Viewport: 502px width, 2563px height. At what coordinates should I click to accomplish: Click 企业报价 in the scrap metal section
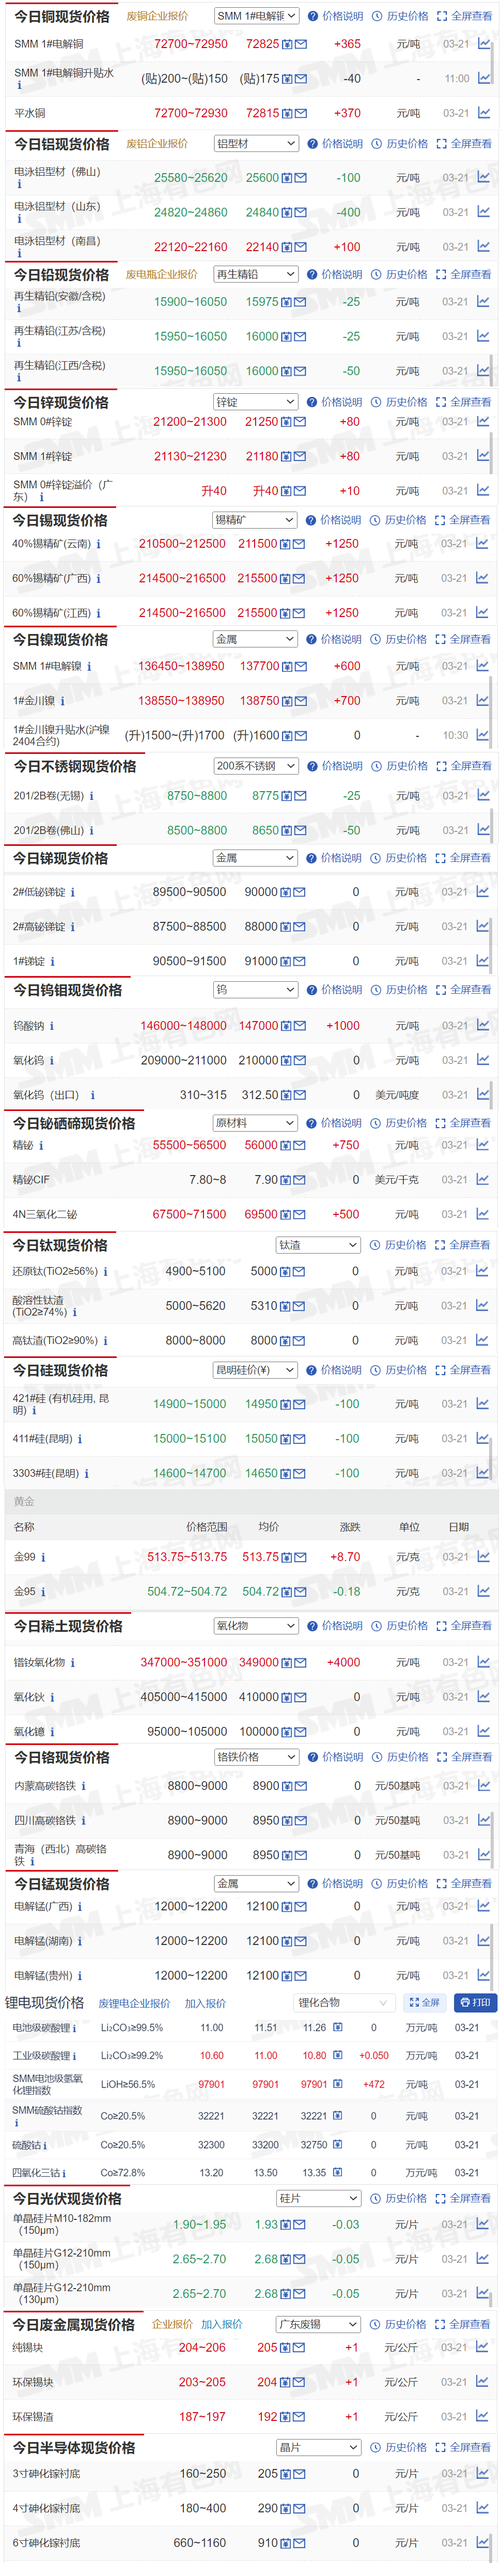click(172, 2324)
